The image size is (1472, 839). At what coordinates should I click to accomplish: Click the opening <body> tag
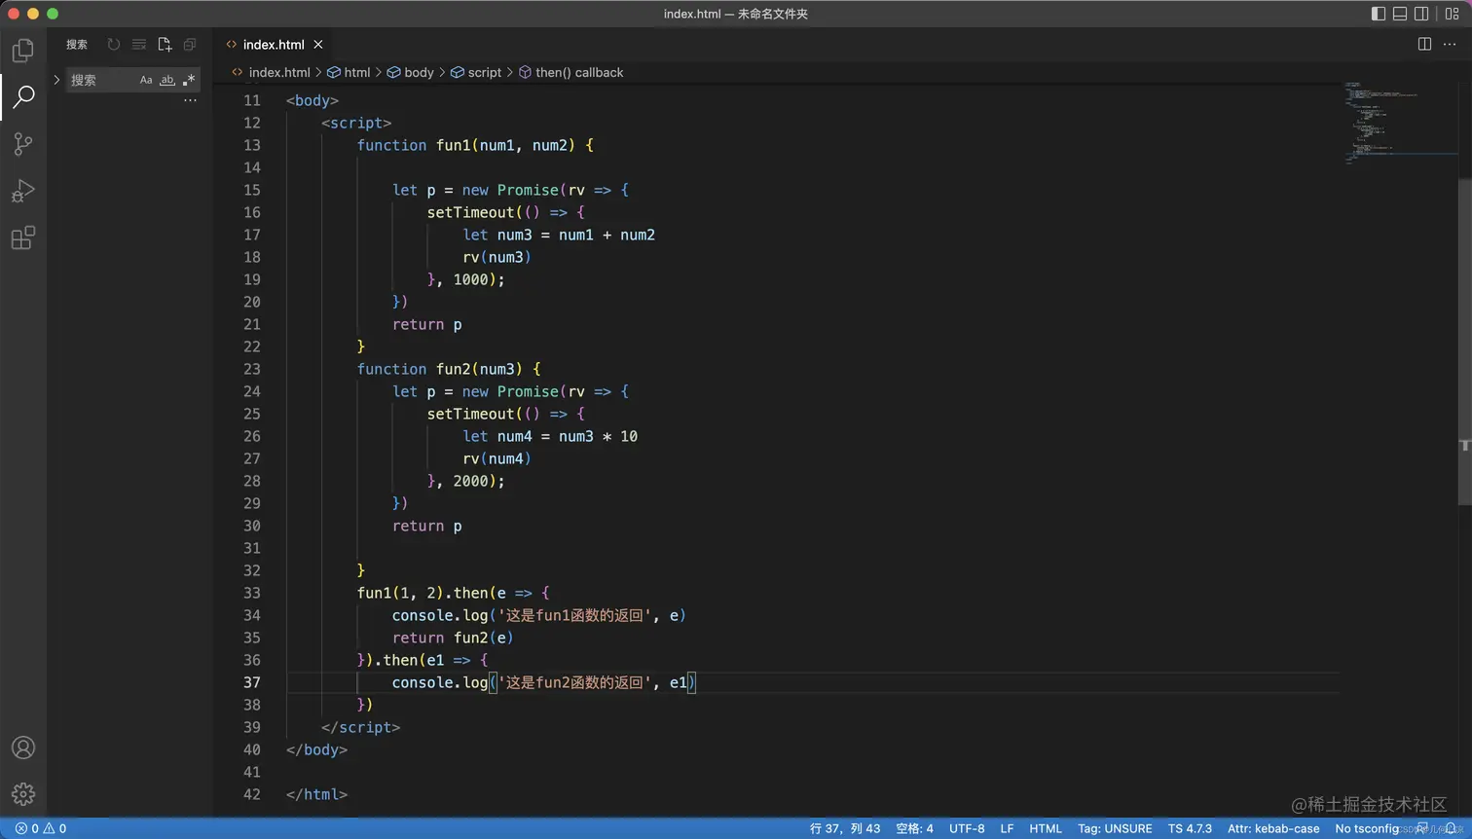coord(313,100)
